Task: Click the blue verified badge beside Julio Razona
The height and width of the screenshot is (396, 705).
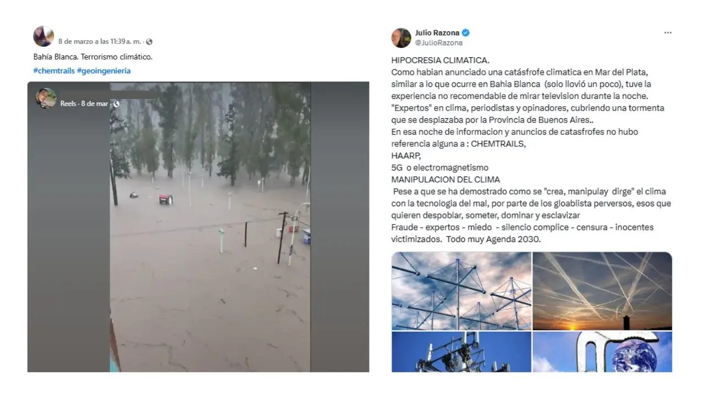Action: point(466,32)
